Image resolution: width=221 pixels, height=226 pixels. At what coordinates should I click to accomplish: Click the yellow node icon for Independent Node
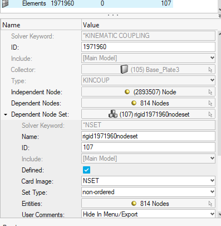127,92
